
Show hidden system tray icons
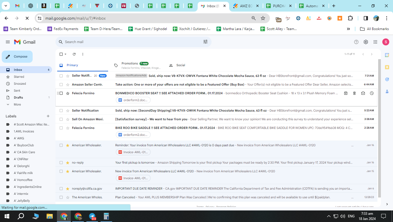point(329,216)
